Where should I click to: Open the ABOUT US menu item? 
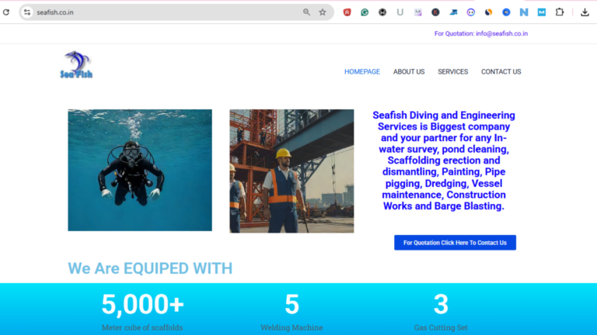tap(409, 72)
